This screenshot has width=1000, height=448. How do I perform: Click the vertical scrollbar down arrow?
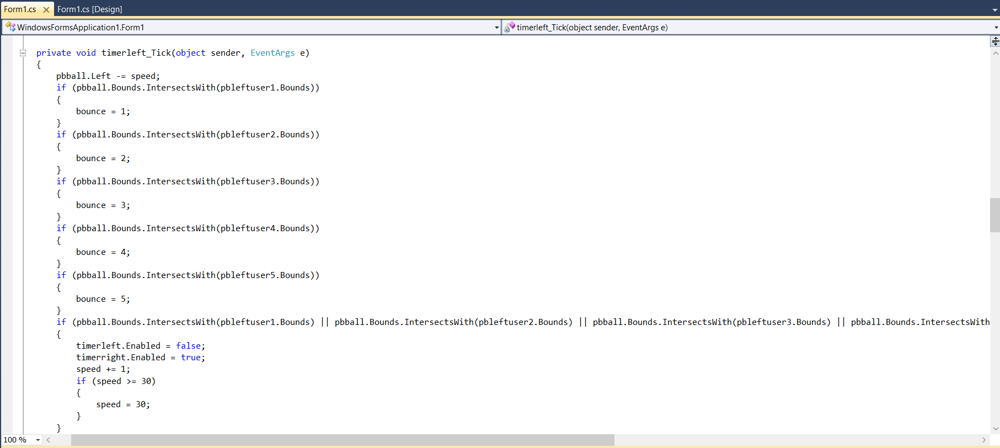(x=995, y=429)
